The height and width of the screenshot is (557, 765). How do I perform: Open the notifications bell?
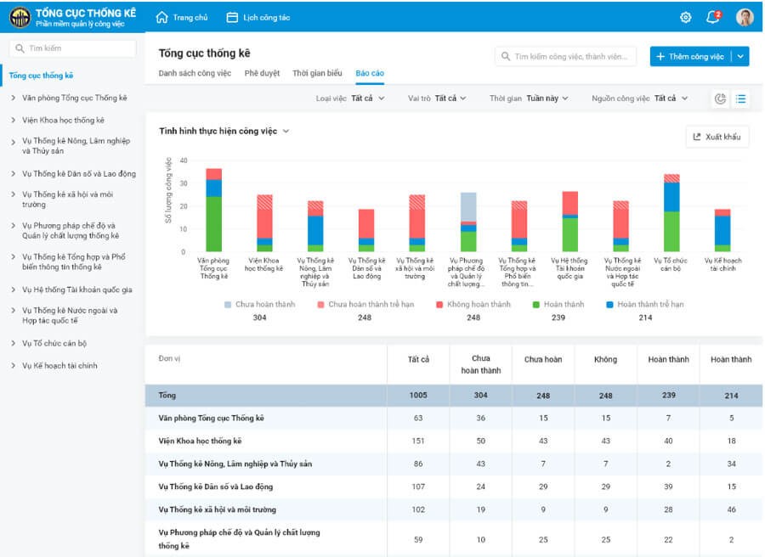coord(713,17)
